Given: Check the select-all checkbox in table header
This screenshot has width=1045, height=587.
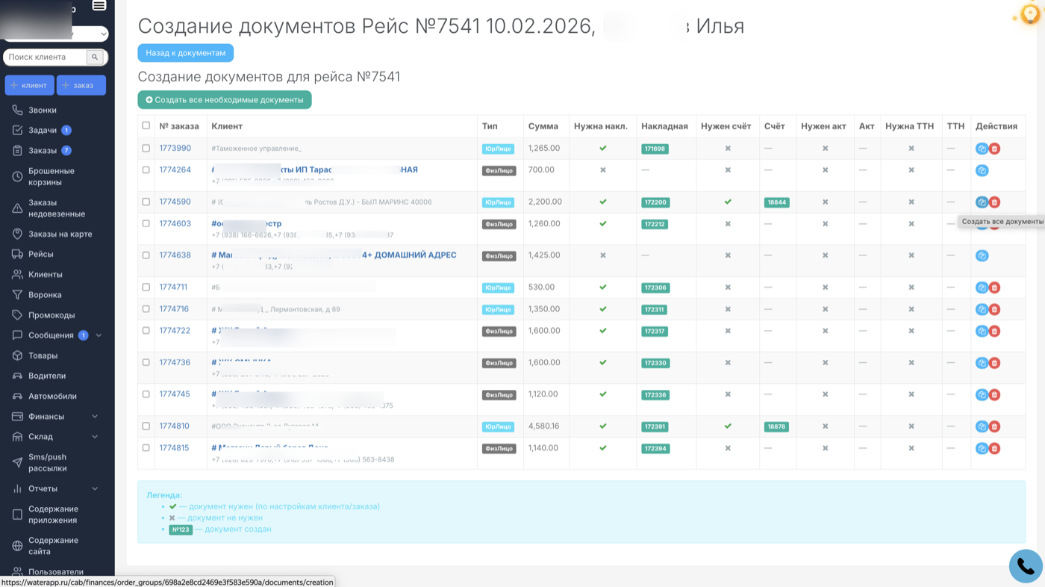Looking at the screenshot, I should (x=146, y=125).
